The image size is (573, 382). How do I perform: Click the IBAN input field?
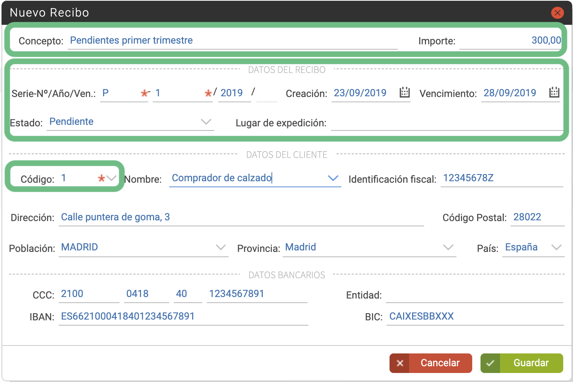point(183,317)
